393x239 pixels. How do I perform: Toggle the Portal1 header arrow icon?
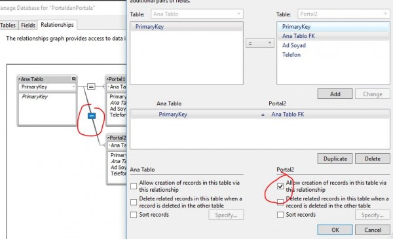pos(107,79)
